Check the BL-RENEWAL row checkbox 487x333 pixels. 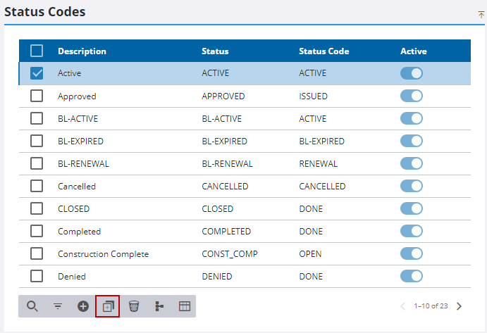pyautogui.click(x=37, y=163)
